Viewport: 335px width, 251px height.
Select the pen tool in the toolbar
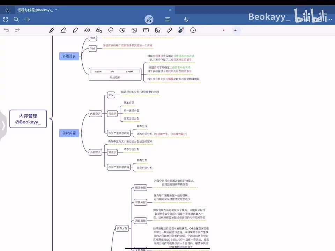[52, 30]
